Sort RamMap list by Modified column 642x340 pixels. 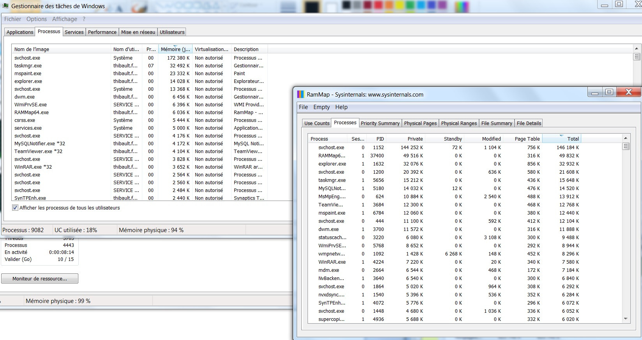483,139
